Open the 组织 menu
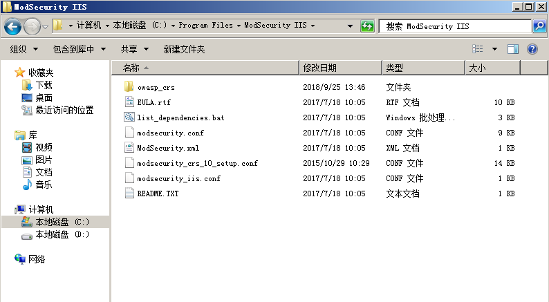 (24, 49)
